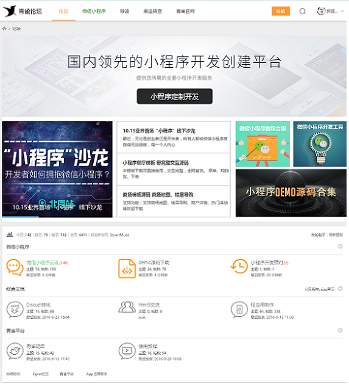Click the 使用教程 video bubble icon

point(127,351)
